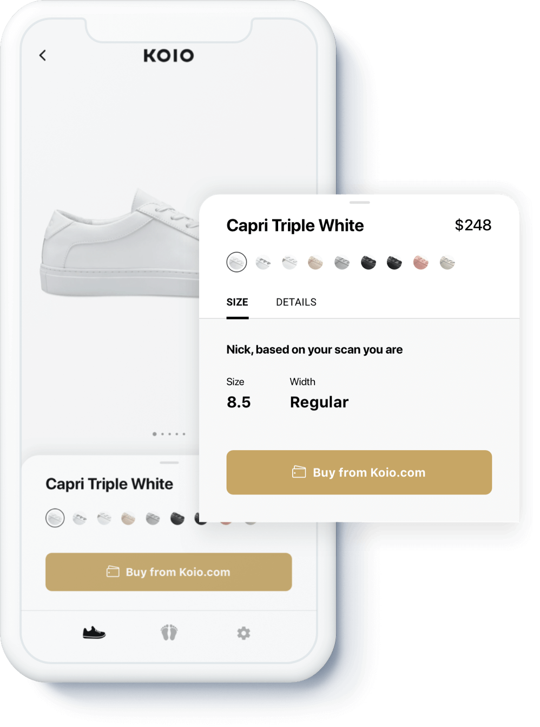
Task: Open the shoe catalog tab icon
Action: tap(94, 632)
